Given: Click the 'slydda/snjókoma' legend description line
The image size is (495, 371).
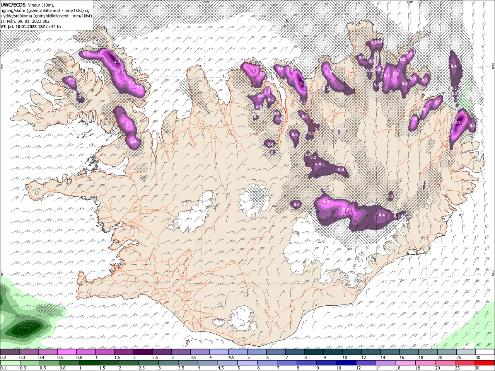Looking at the screenshot, I should pyautogui.click(x=46, y=16).
